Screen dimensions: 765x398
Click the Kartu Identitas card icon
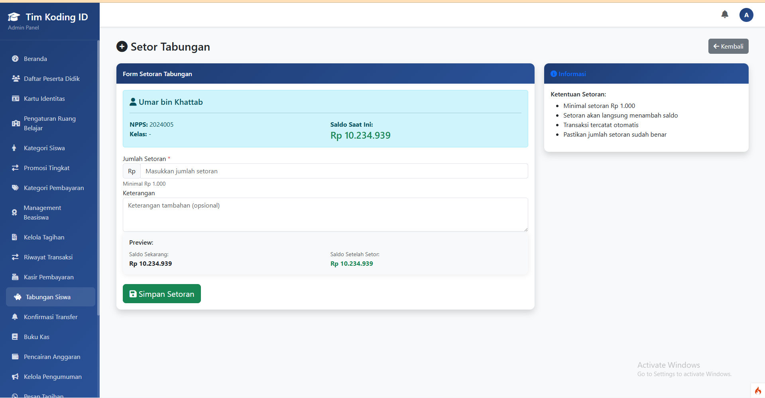tap(15, 98)
